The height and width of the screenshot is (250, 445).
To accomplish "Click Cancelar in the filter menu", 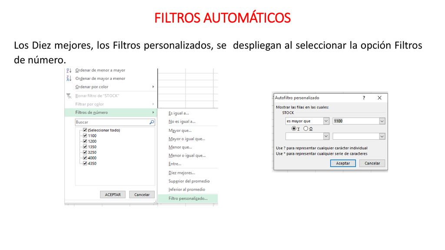I will click(142, 195).
